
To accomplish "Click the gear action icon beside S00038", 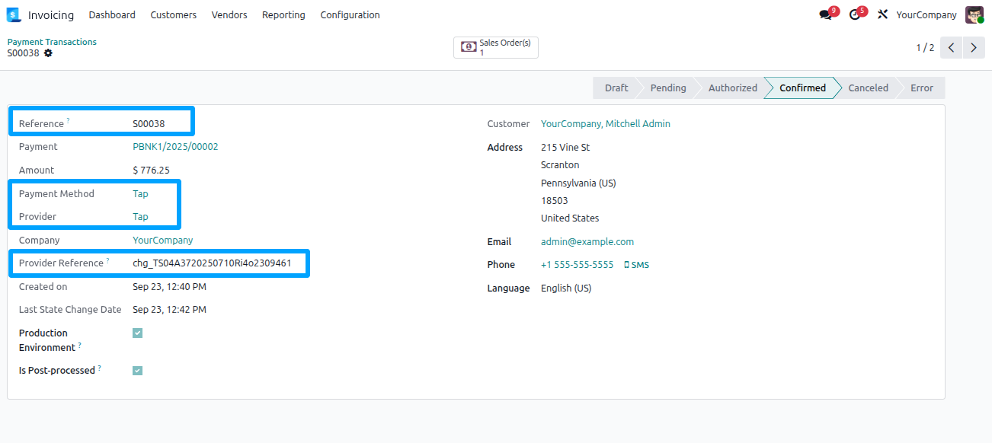I will [47, 53].
